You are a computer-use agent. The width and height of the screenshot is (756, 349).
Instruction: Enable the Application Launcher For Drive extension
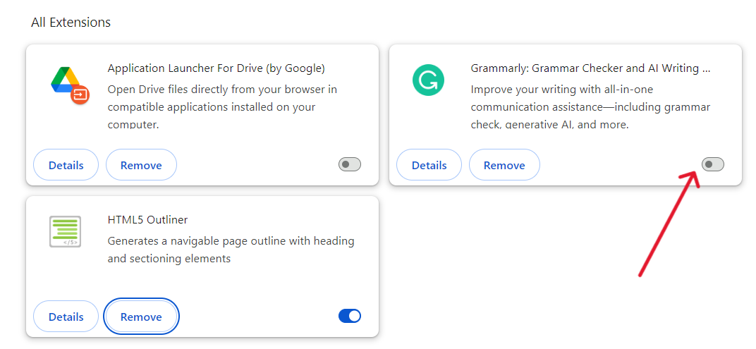pos(350,165)
